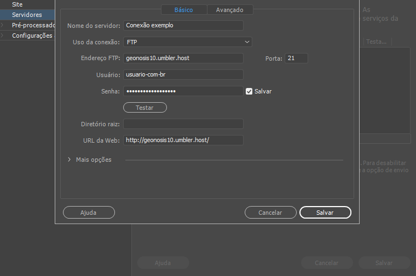Screen dimensions: 416x276
Task: Click the highlighted Salvar button in server dialog
Action: tap(325, 213)
